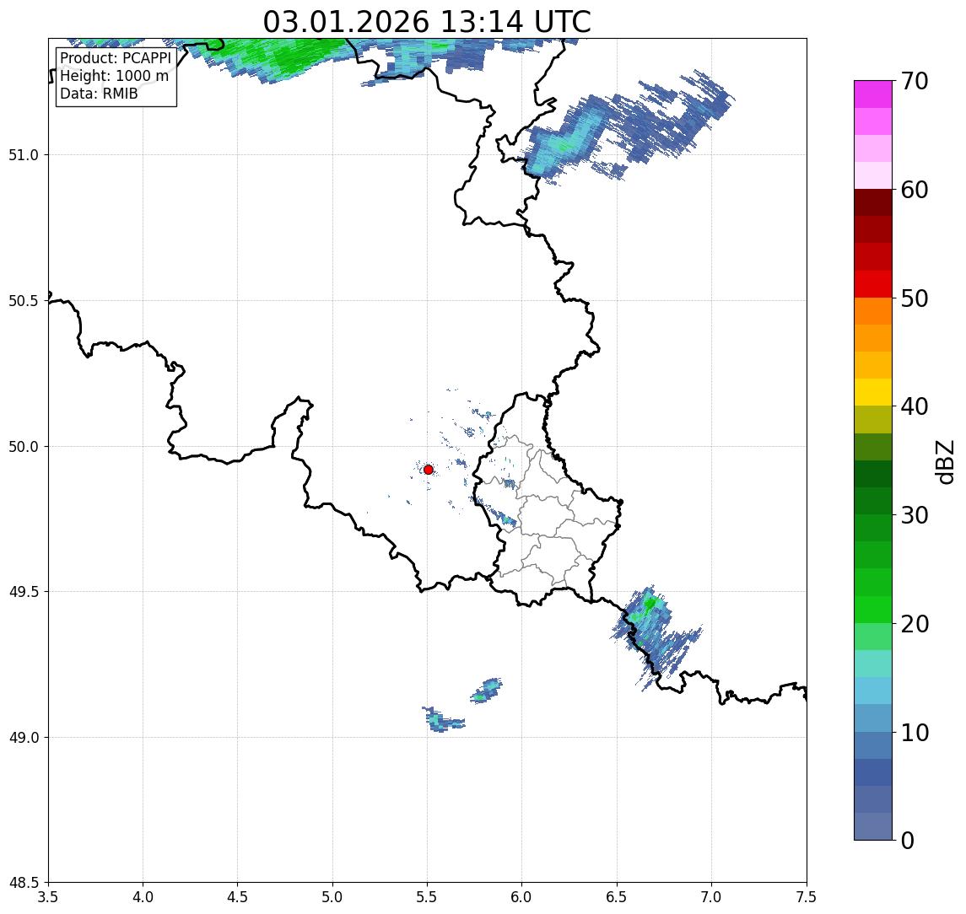Click the 'Height: 1000 m' label
This screenshot has height=914, width=966.
coord(114,76)
